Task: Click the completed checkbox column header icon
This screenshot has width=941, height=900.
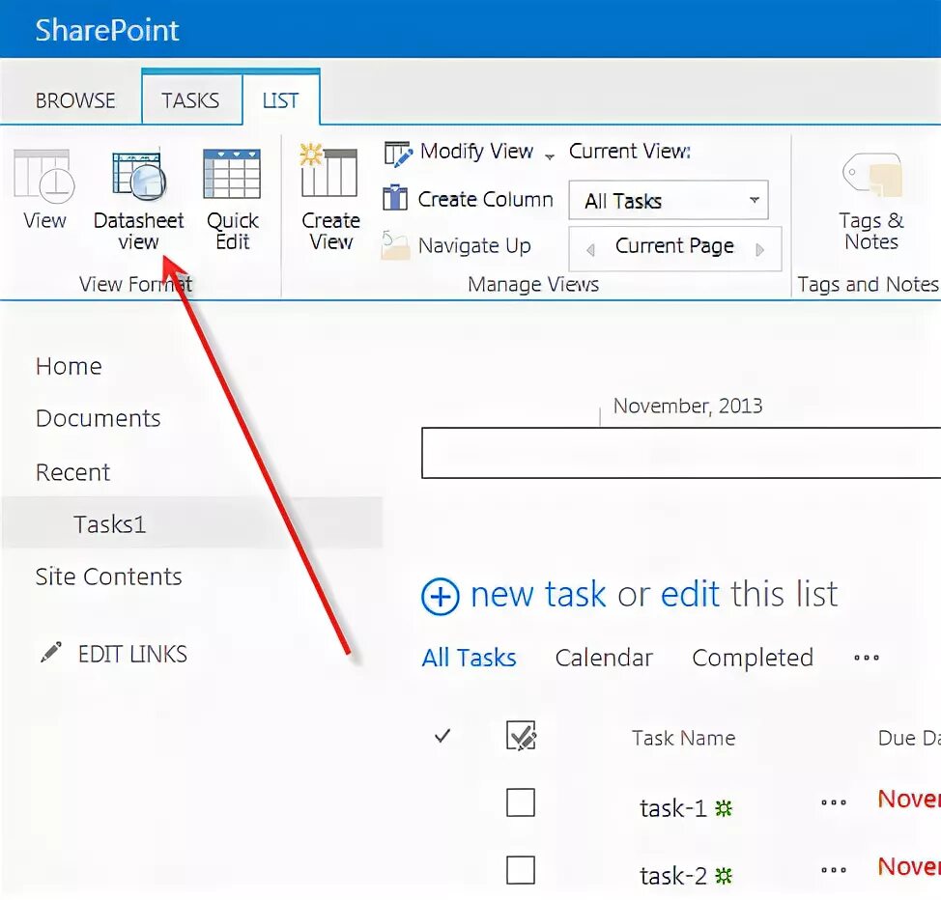Action: click(x=521, y=736)
